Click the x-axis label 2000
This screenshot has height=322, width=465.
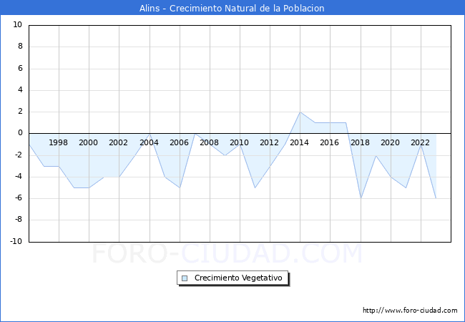(x=88, y=142)
